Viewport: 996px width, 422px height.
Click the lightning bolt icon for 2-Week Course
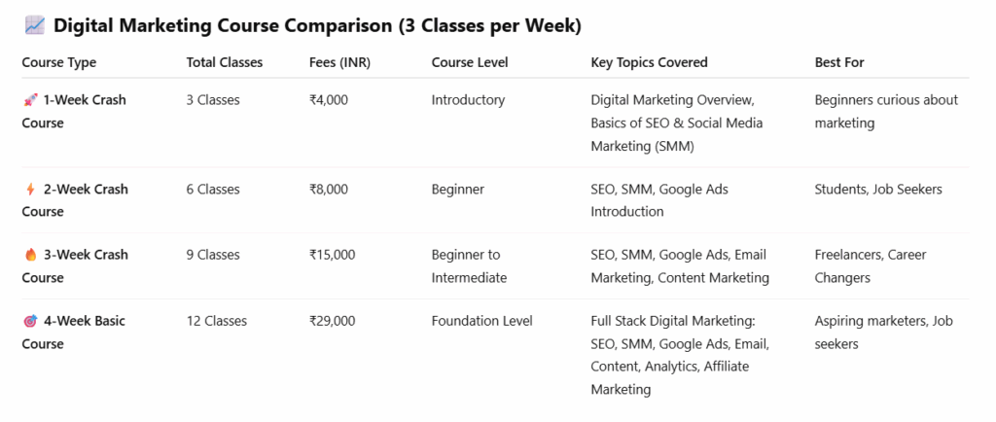(x=30, y=190)
